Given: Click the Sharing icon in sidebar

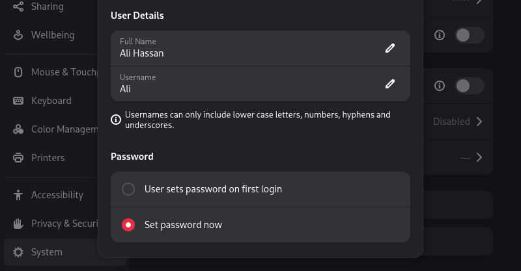Looking at the screenshot, I should (x=18, y=6).
